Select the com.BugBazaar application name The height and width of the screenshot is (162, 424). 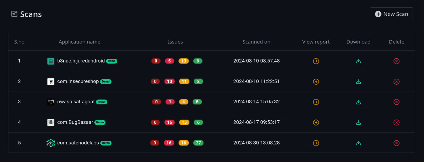click(75, 122)
